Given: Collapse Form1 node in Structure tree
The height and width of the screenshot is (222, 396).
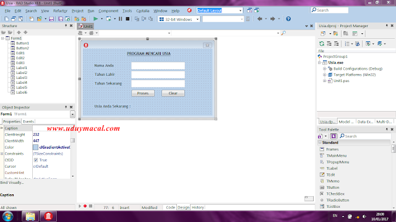Looking at the screenshot, I should point(2,38).
